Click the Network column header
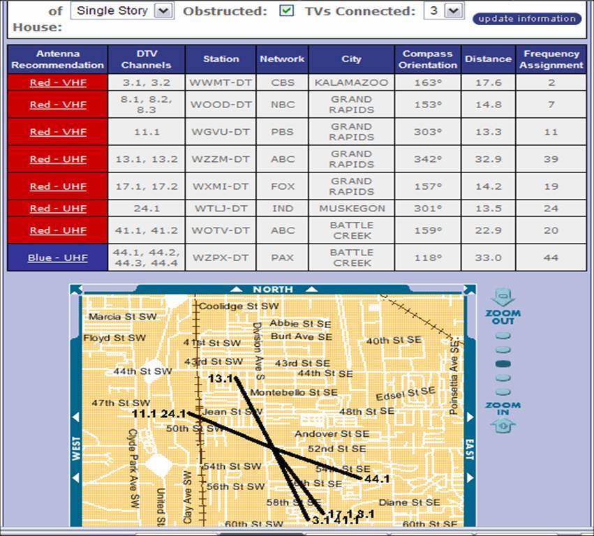 click(282, 59)
